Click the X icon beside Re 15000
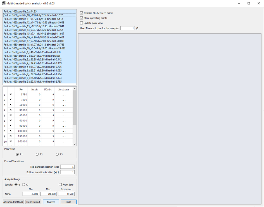 point(11,105)
